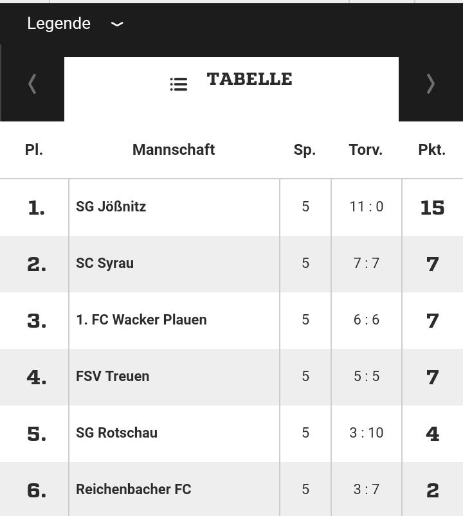Click the Torv. column header

click(x=366, y=150)
